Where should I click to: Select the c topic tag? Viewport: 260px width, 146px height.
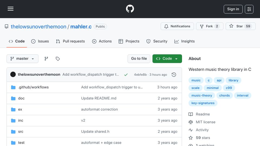pos(209,80)
